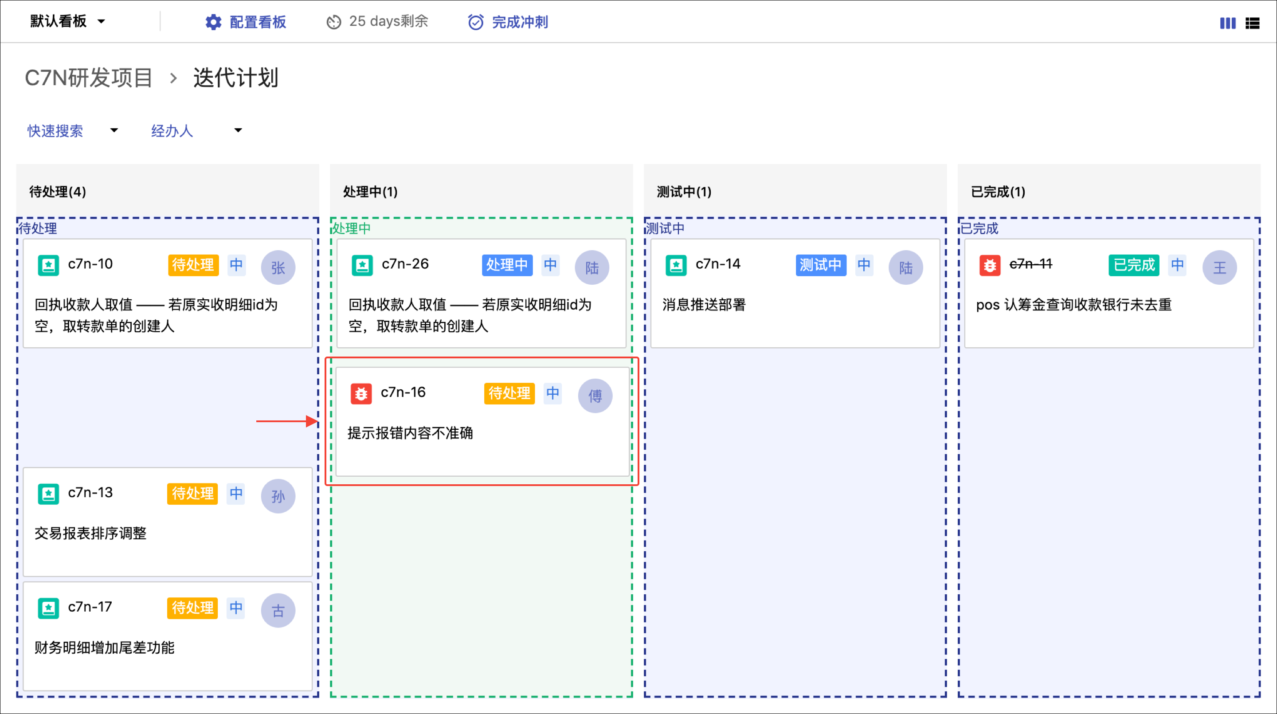This screenshot has height=714, width=1277.
Task: Click the clock icon beside 25 days剩余
Action: click(333, 22)
